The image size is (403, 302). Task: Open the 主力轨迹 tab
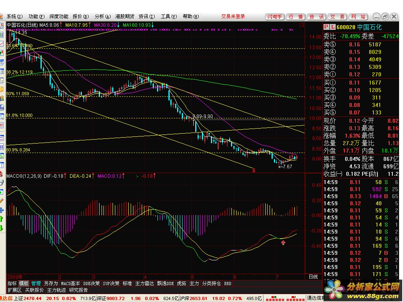tap(57, 290)
